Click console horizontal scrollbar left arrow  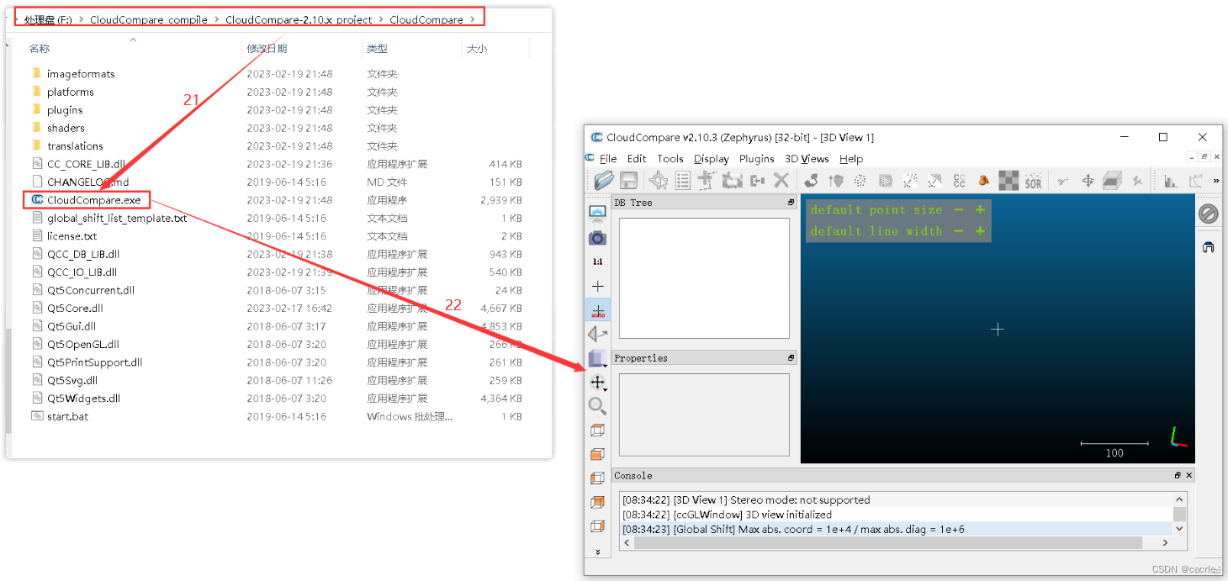(627, 543)
